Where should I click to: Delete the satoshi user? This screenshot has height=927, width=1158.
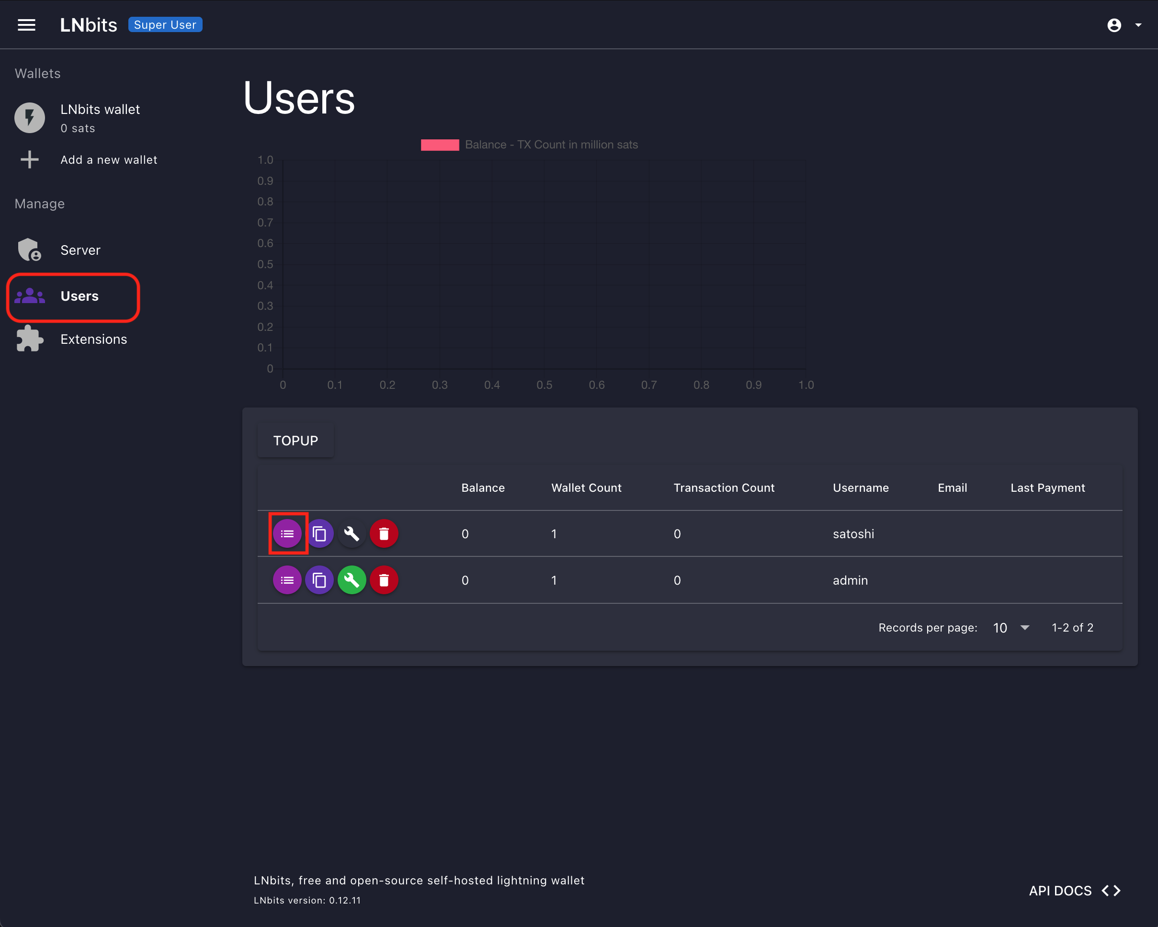(384, 534)
